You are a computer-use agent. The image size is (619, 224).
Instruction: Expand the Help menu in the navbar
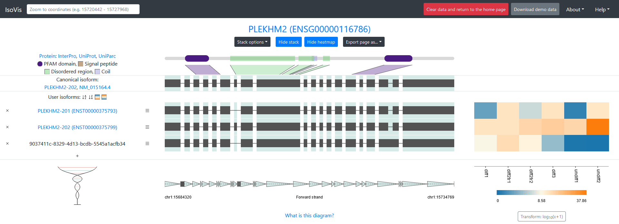[602, 9]
